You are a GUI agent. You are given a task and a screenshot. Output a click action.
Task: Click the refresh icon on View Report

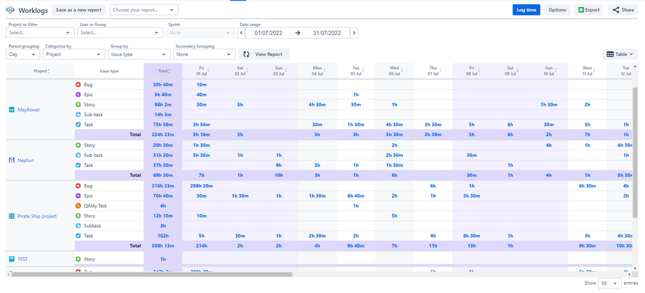tap(246, 55)
